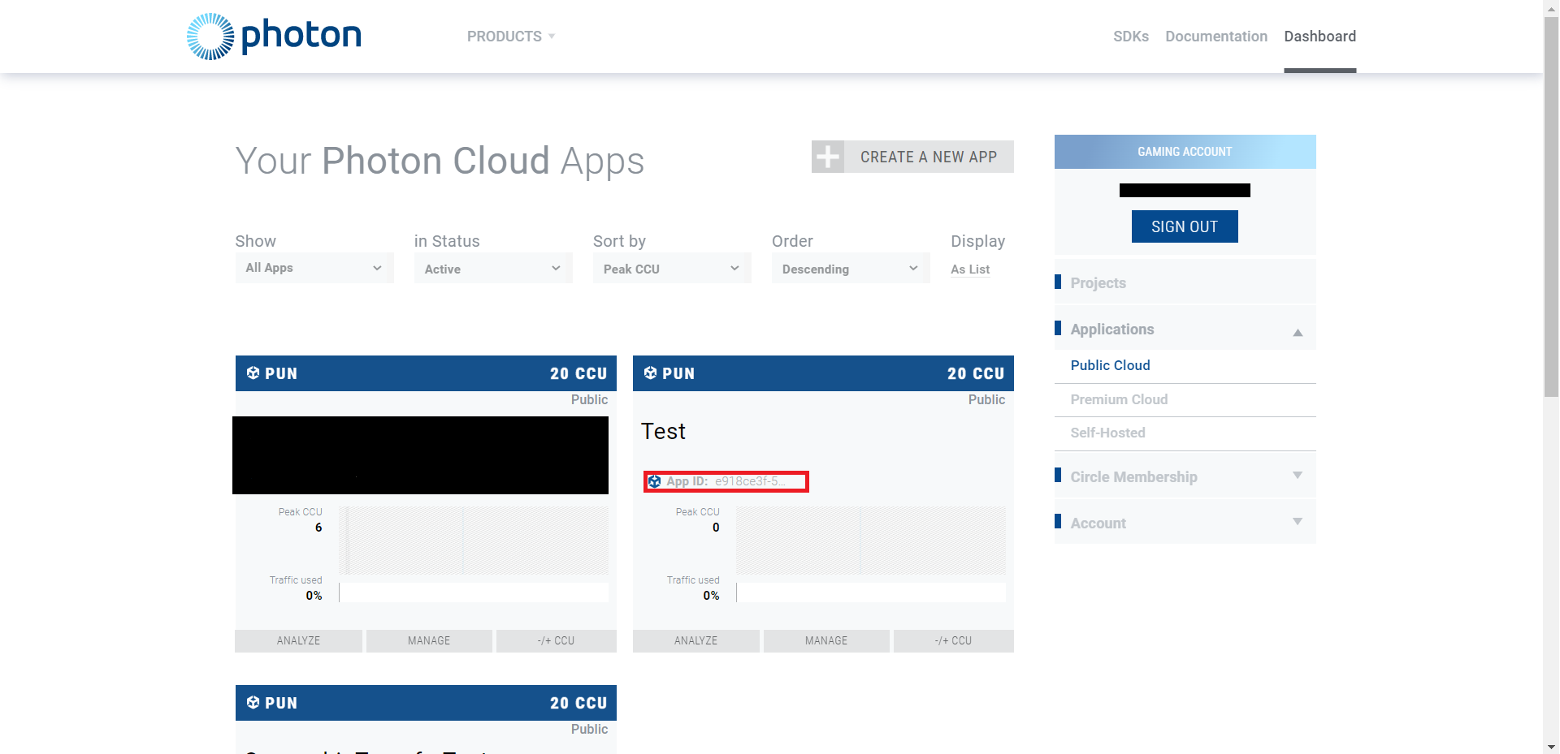This screenshot has height=754, width=1560.
Task: Click the page vertical scrollbar
Action: click(1551, 207)
